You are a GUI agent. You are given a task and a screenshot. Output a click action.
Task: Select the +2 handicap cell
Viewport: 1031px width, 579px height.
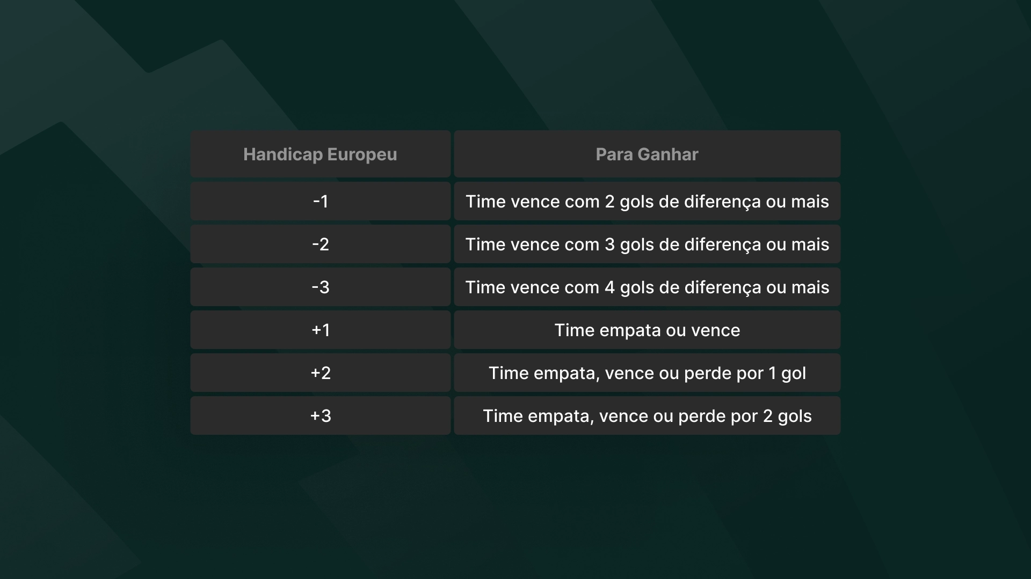pos(320,373)
